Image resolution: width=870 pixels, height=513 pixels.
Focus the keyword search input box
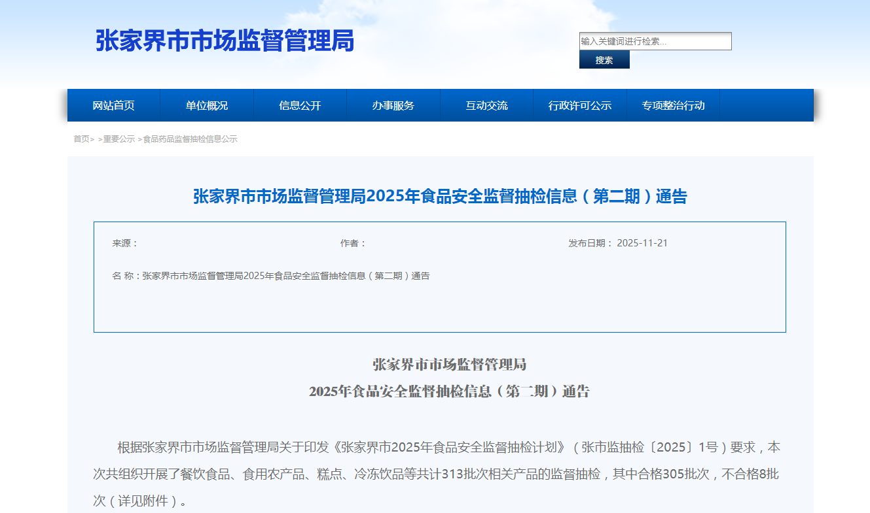tap(655, 41)
